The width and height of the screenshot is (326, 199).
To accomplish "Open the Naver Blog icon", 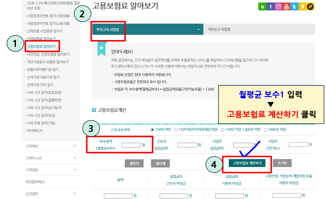I will (262, 7).
